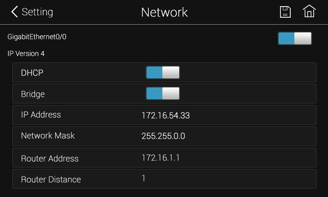Screen dimensions: 328x197
Task: Click the IP Version 4 heading
Action: tap(26, 54)
